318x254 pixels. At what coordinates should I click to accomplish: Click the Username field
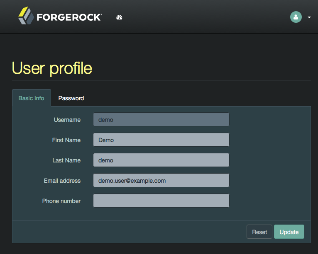pyautogui.click(x=161, y=119)
